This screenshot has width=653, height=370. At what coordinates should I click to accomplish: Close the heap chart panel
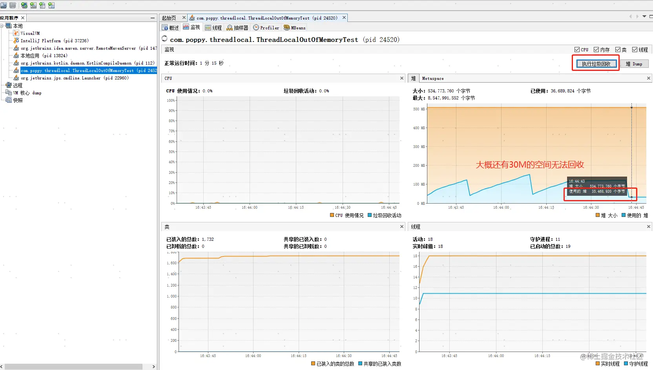648,78
